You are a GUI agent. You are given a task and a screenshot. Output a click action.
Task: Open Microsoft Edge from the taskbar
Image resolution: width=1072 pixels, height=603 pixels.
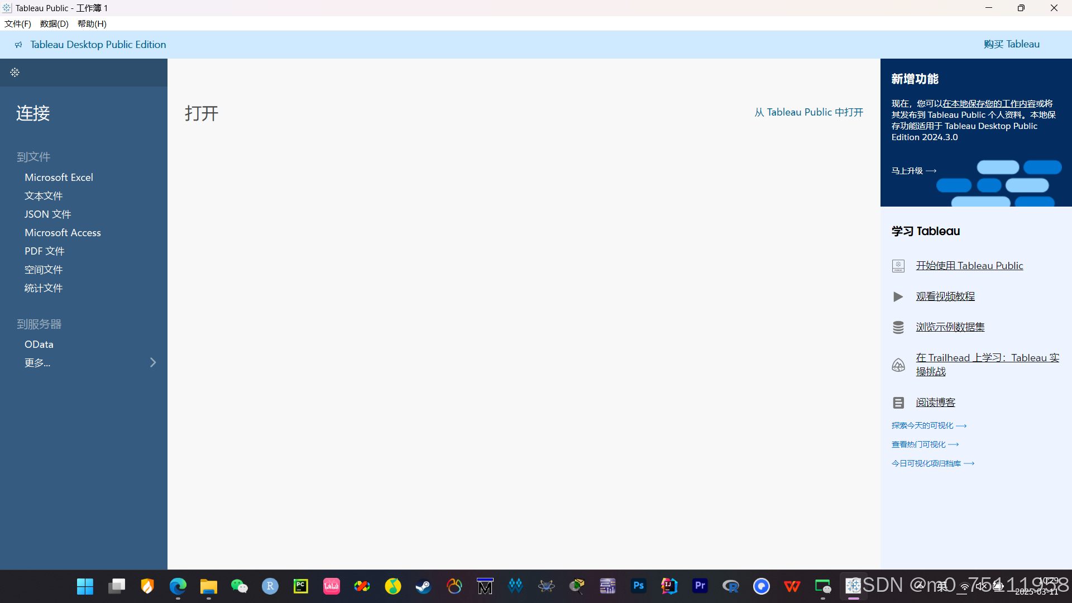pos(178,586)
